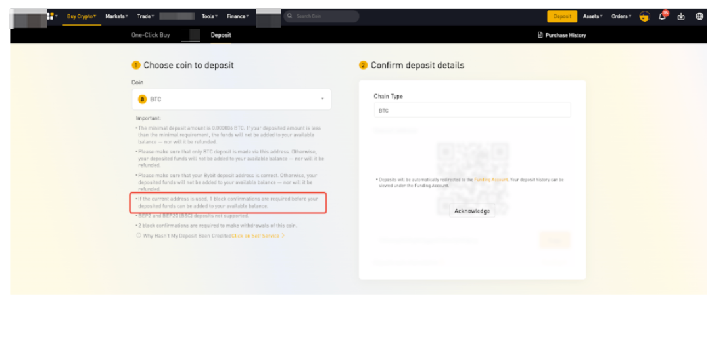Screen dimensions: 714x354
Task: Click into the Search Coin field
Action: click(x=322, y=16)
